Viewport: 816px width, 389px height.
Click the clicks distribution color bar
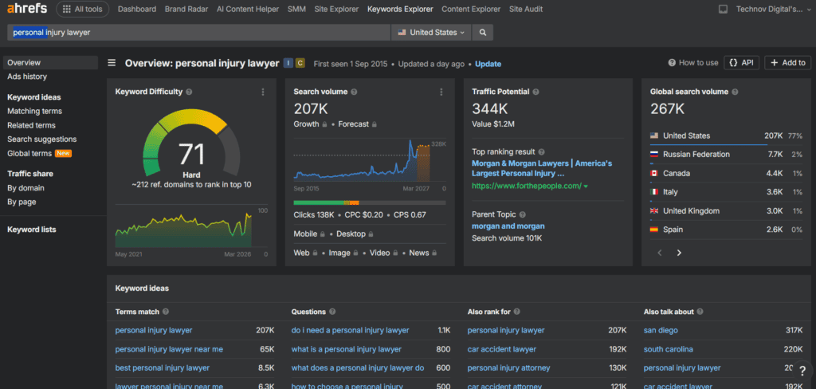[370, 202]
